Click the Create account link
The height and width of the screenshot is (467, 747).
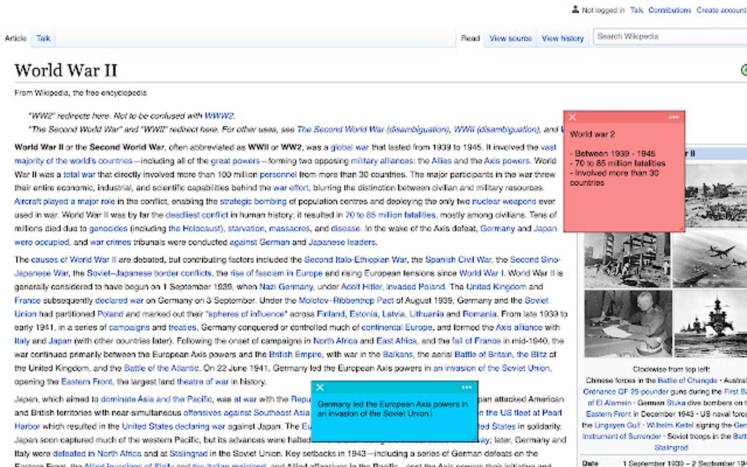(x=721, y=10)
